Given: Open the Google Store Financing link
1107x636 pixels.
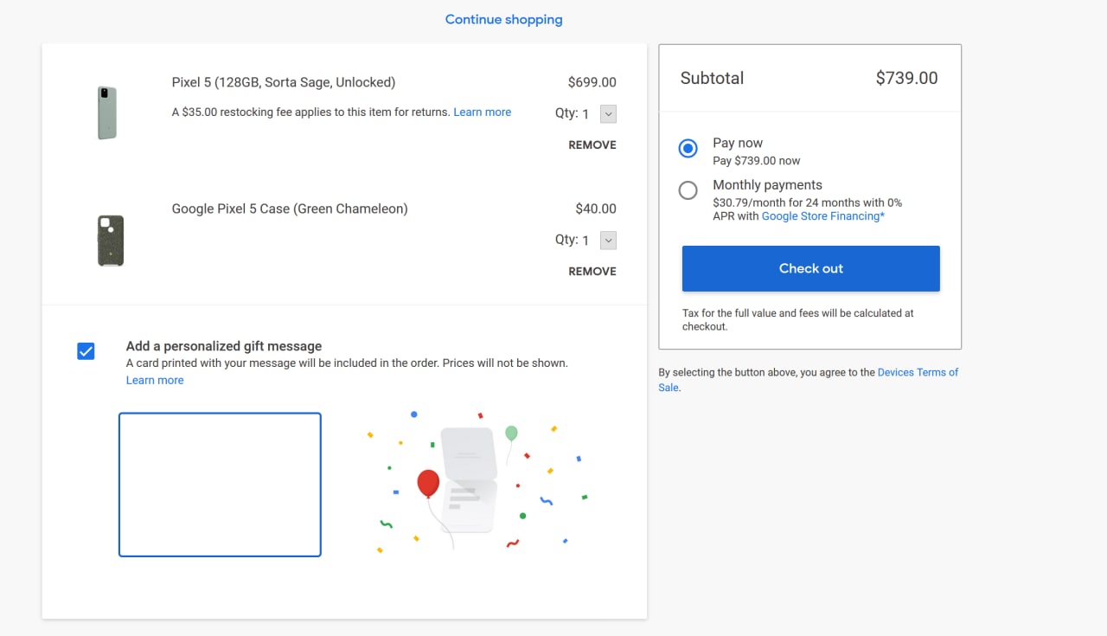Looking at the screenshot, I should [823, 216].
